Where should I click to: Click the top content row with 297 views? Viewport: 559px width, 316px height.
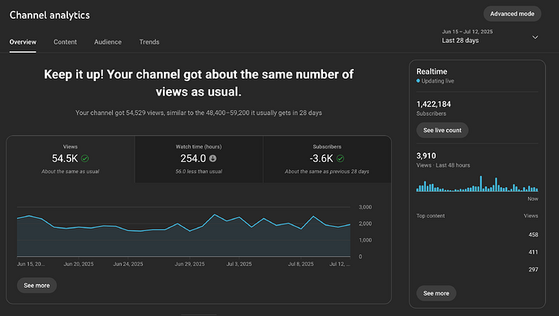point(477,269)
